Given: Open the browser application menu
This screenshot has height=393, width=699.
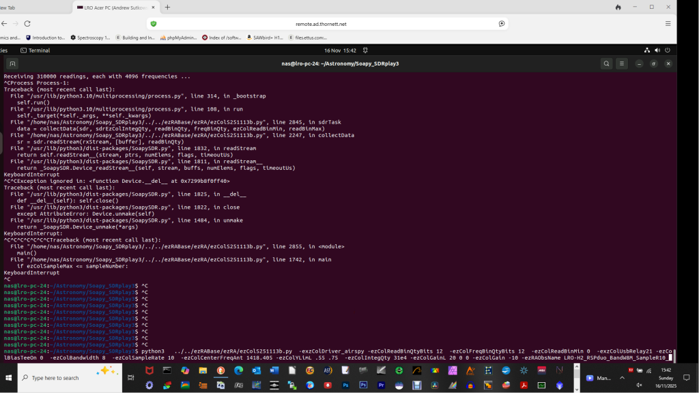Looking at the screenshot, I should pyautogui.click(x=667, y=23).
